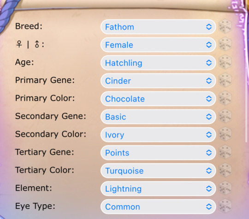Open Primary Gene dropdown showing Cinder
The width and height of the screenshot is (249, 219).
[x=158, y=81]
